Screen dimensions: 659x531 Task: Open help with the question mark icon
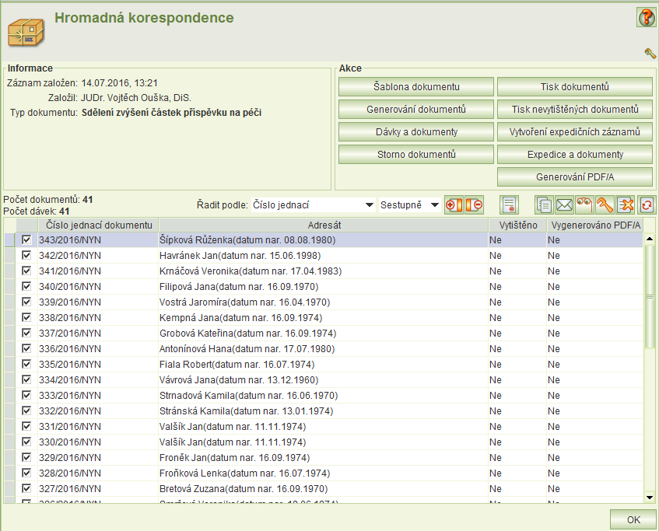point(646,18)
